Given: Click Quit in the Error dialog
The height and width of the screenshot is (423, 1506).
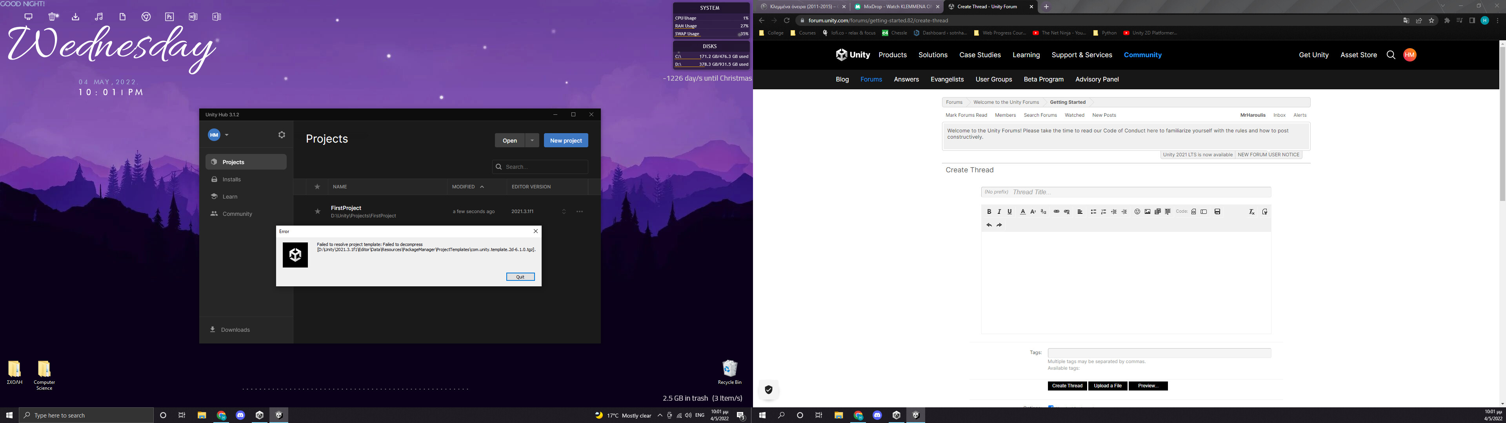Looking at the screenshot, I should (520, 277).
